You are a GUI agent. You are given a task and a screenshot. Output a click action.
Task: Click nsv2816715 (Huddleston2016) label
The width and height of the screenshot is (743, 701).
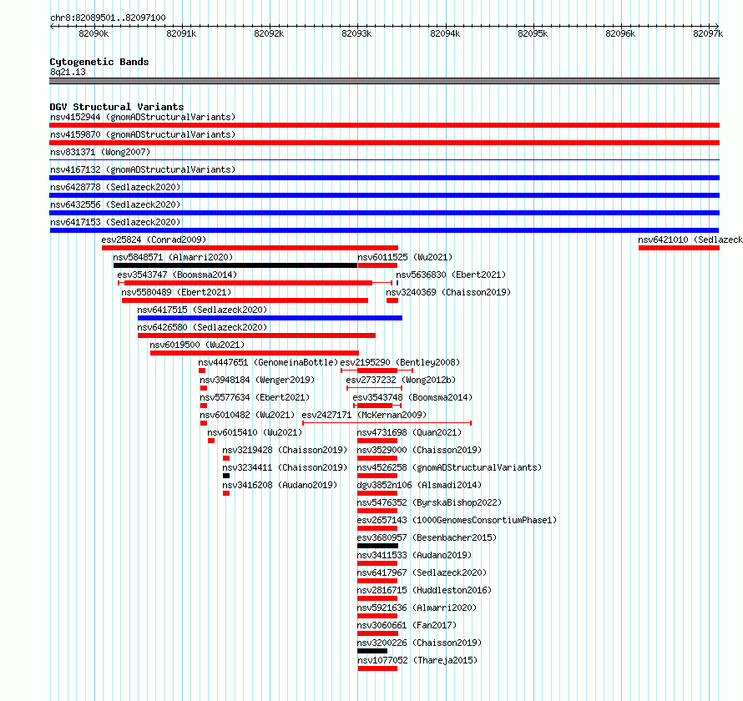pyautogui.click(x=425, y=590)
